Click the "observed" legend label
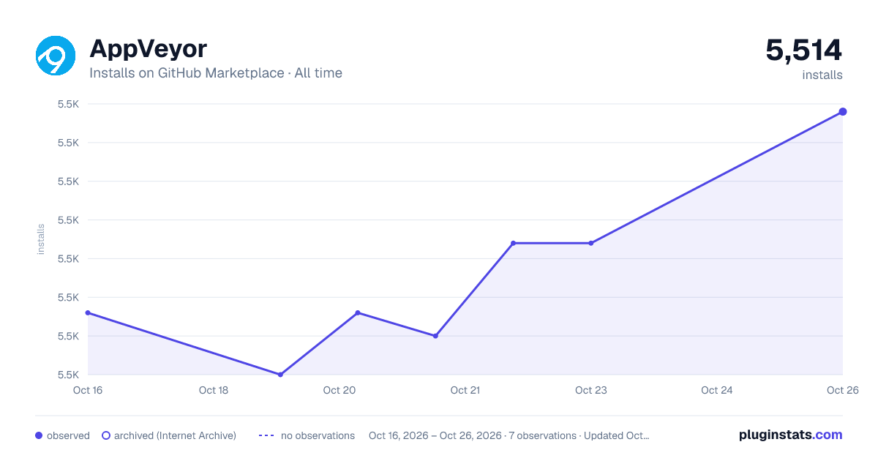This screenshot has height=461, width=878. pyautogui.click(x=68, y=435)
